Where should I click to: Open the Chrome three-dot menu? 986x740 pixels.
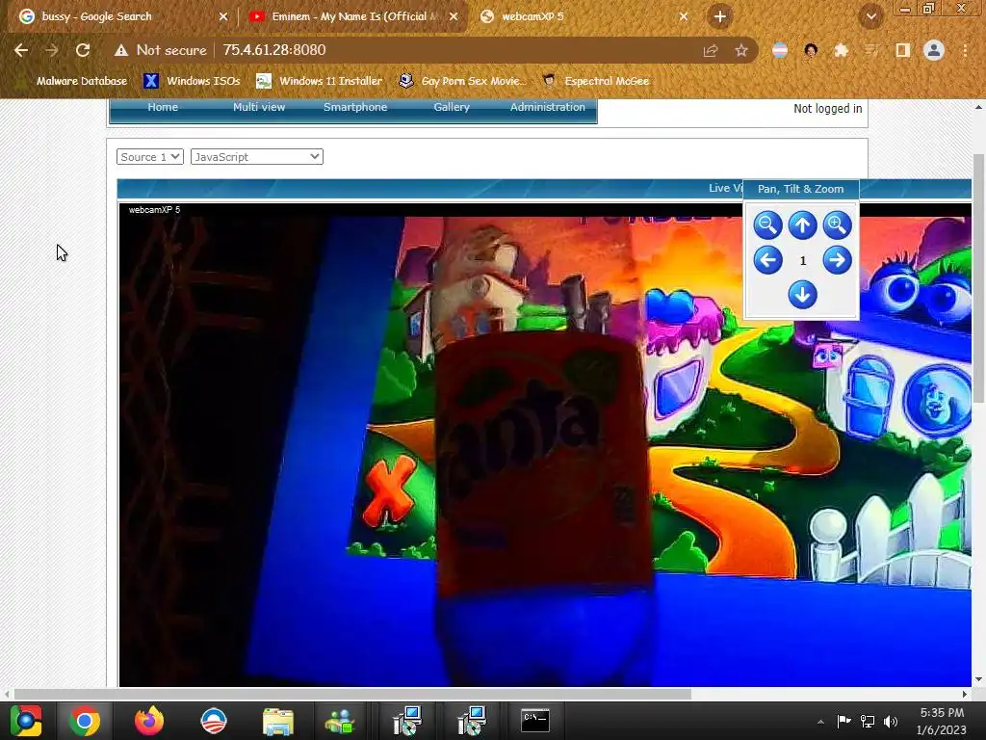[965, 50]
